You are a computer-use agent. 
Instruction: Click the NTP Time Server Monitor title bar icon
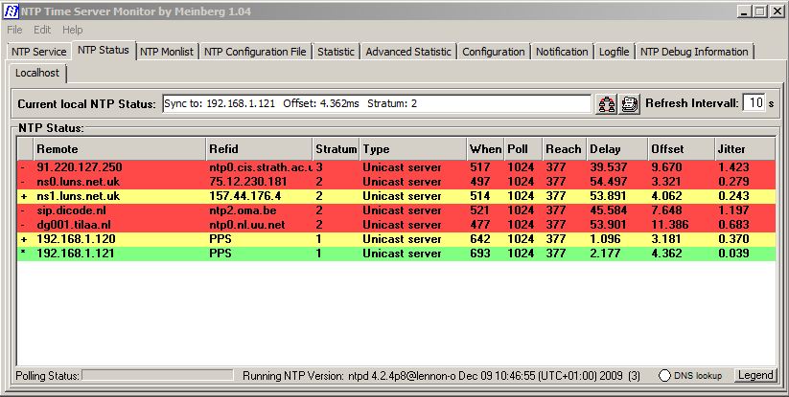coord(11,11)
